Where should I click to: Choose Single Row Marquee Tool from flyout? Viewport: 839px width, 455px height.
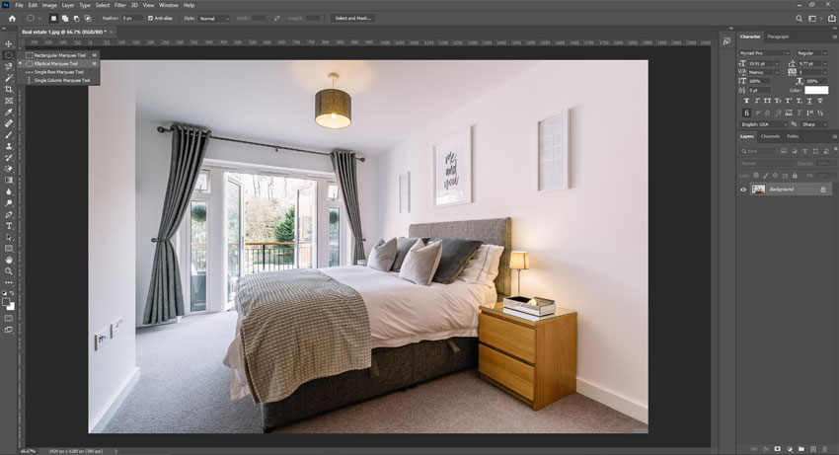pos(59,72)
